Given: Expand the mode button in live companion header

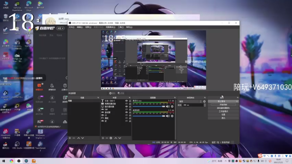Looking at the screenshot, I should (61, 28).
